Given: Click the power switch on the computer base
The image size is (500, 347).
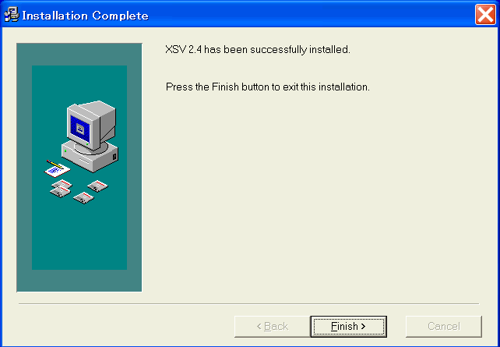Looking at the screenshot, I should pos(114,157).
